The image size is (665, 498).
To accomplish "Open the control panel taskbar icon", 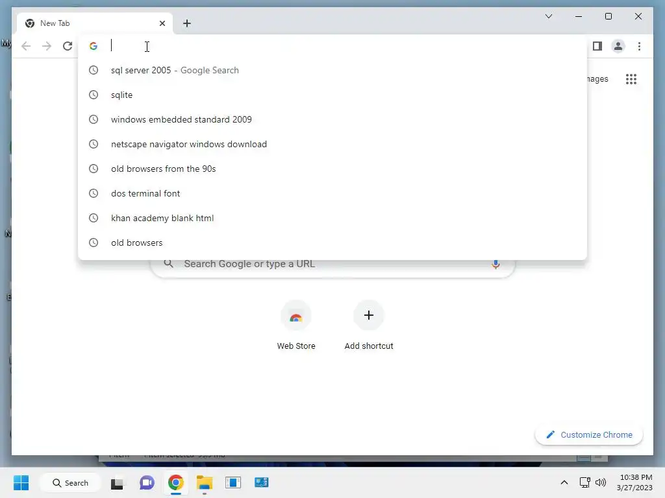I will (x=262, y=482).
